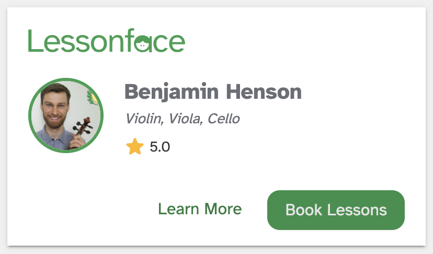This screenshot has width=433, height=254.
Task: Click the yellow star rating icon
Action: (x=135, y=147)
